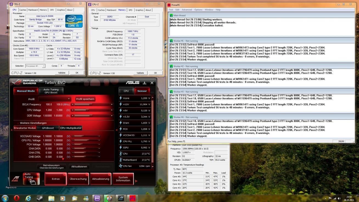Expand next bottom menu items arrow
Screen dimensions: 359x202
(136, 181)
